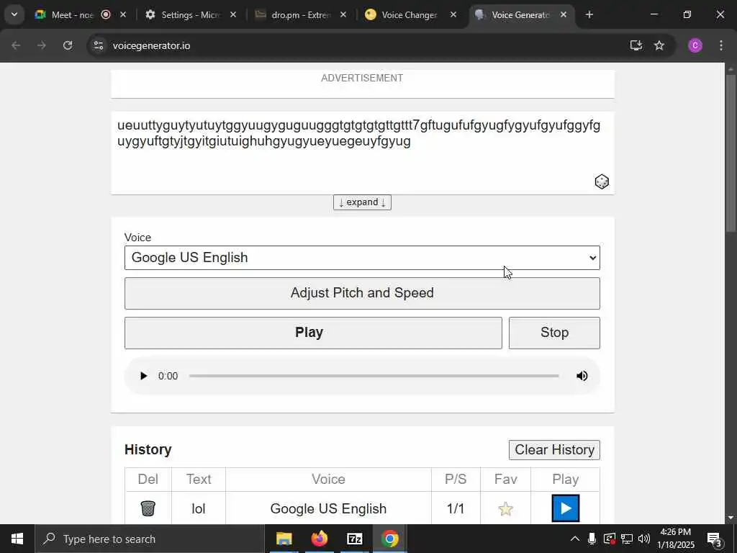Screen dimensions: 737x553
Task: Start the audio player playback triangle
Action: tap(144, 376)
